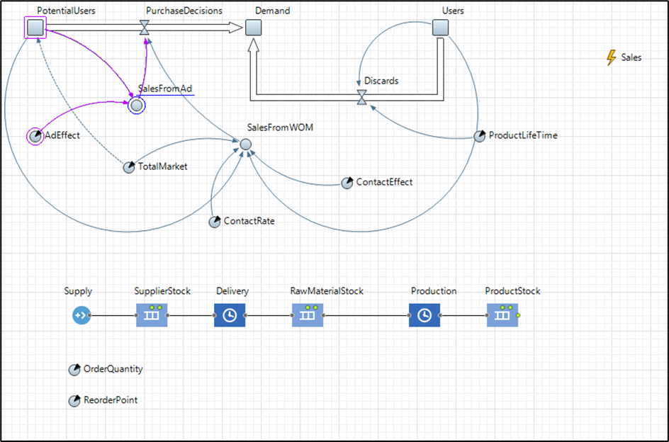Click the OrderQuantity parameter icon

(74, 369)
